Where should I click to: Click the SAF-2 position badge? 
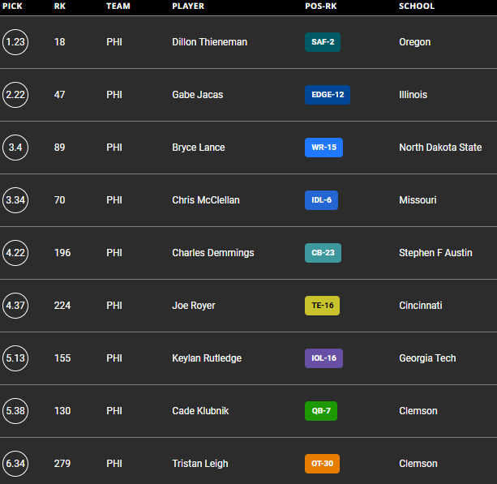click(322, 42)
